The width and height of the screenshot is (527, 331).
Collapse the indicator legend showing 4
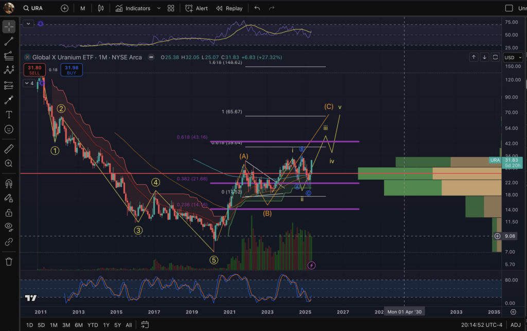pyautogui.click(x=29, y=83)
